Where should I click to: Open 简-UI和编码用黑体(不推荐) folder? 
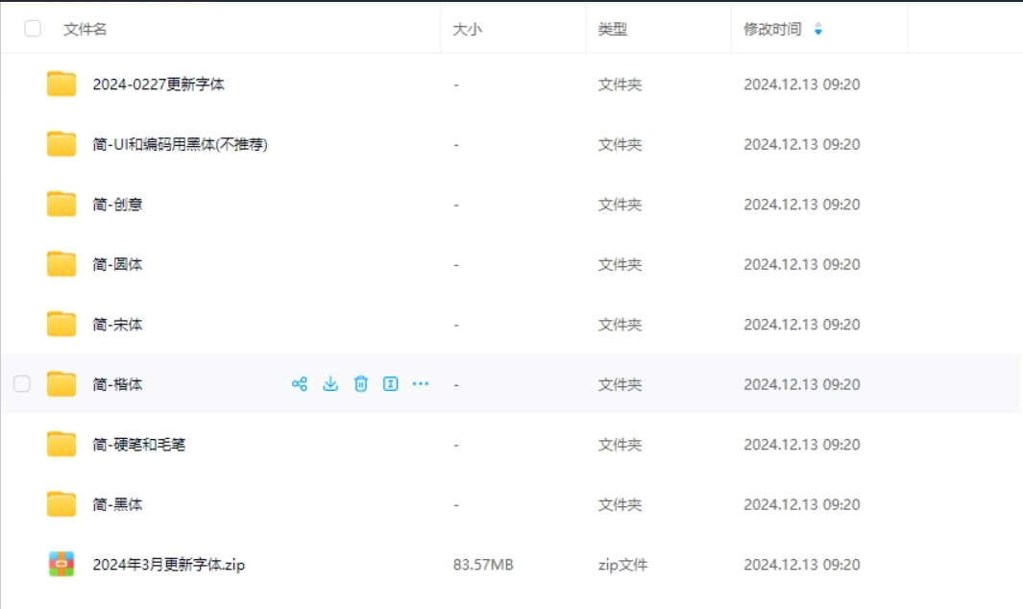[180, 145]
